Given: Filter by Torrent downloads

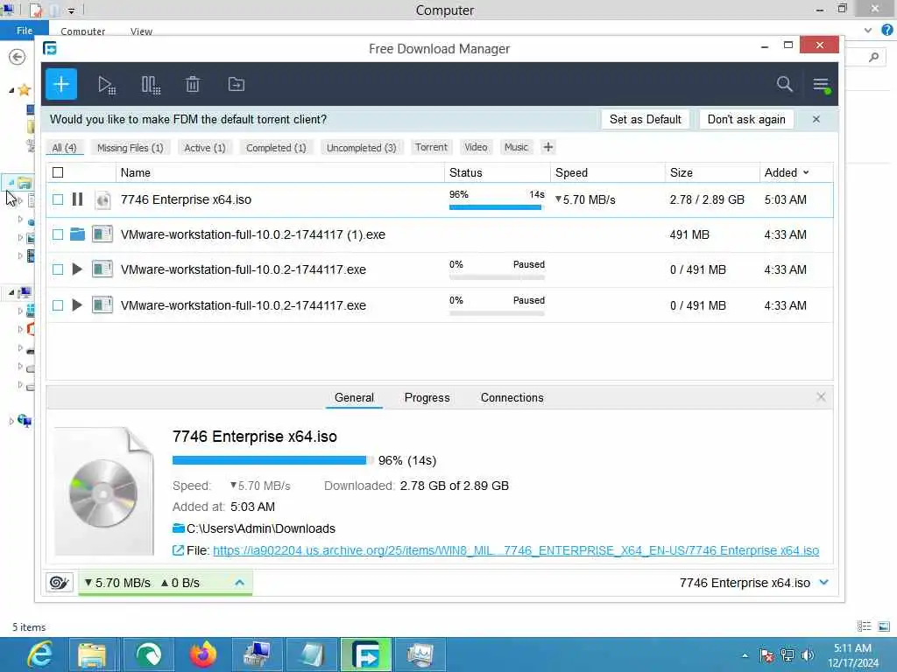Looking at the screenshot, I should point(431,147).
